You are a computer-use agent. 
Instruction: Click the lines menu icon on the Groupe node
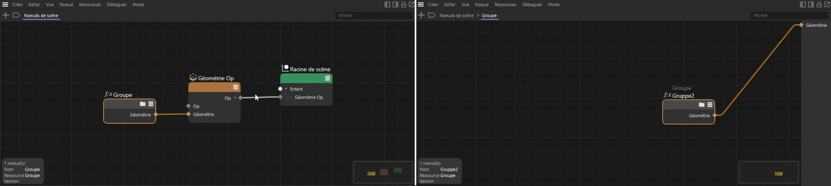pos(151,104)
